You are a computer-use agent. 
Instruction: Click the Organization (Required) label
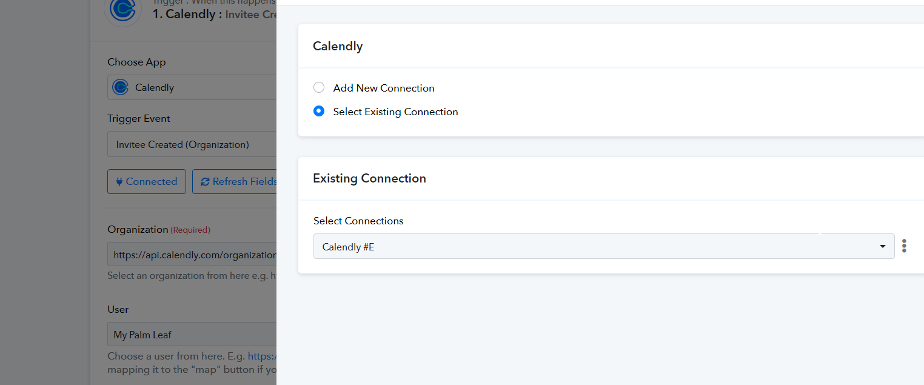pos(159,229)
